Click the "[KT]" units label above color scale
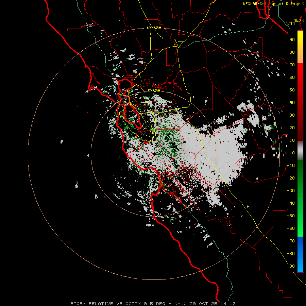 (x=290, y=23)
